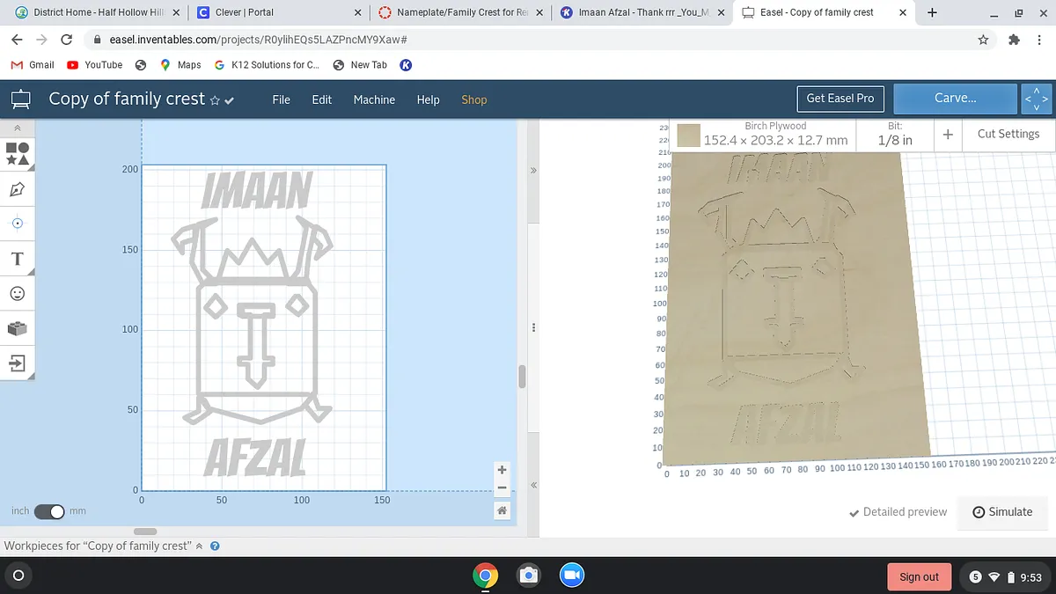Go back in browser

[x=17, y=40]
